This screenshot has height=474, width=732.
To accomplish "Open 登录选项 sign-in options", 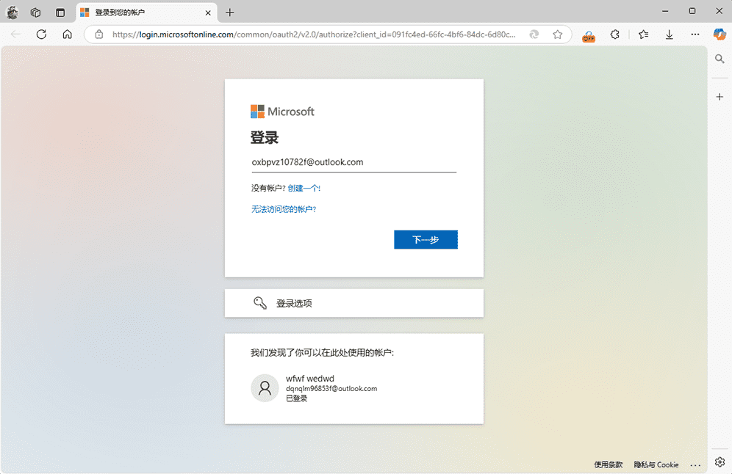I will coord(354,304).
